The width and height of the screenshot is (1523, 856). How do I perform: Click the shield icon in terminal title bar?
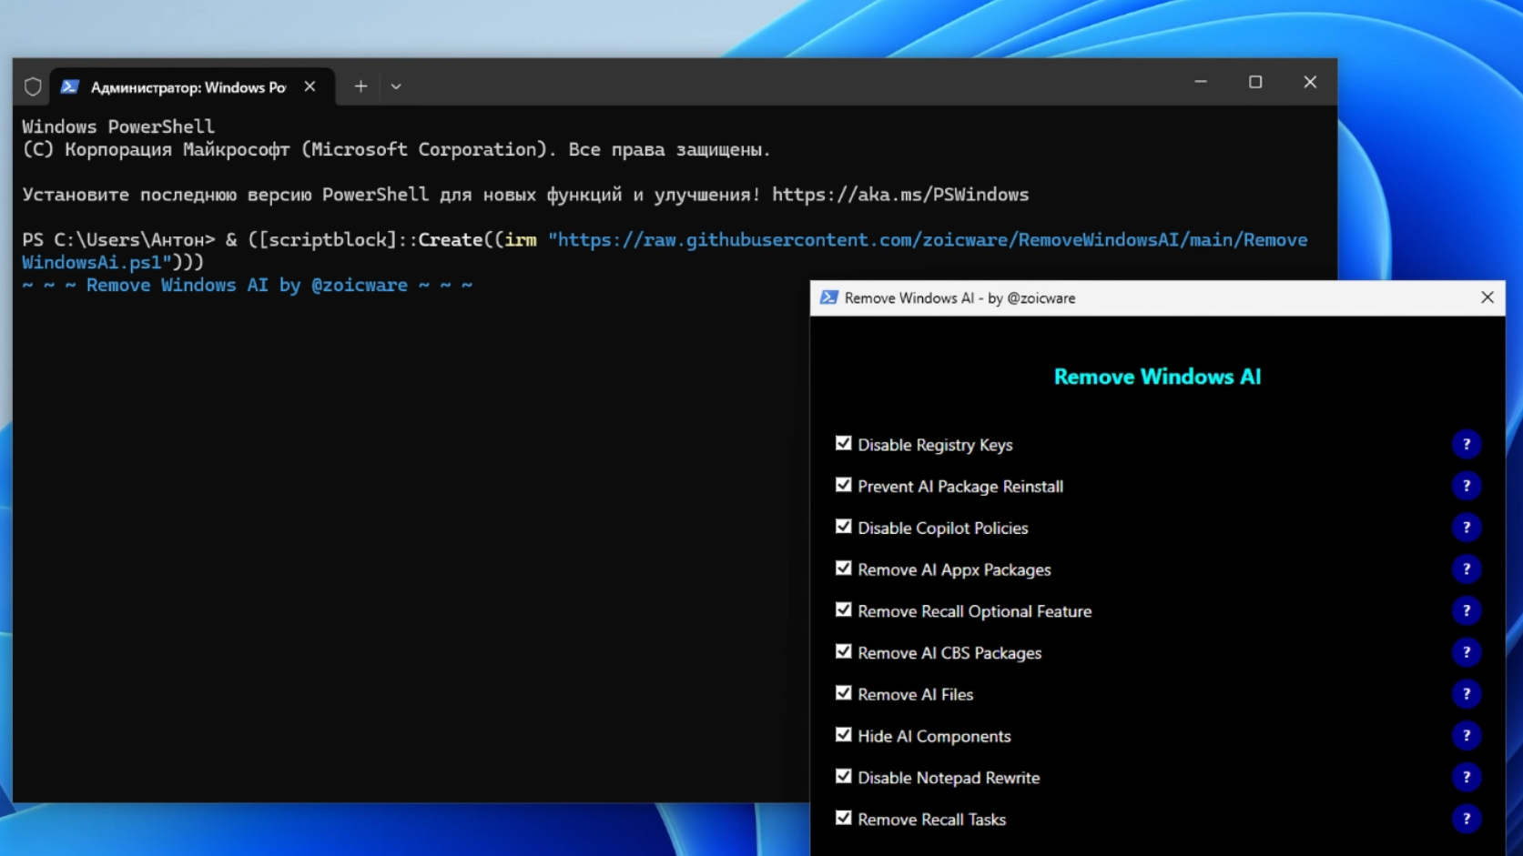click(33, 87)
